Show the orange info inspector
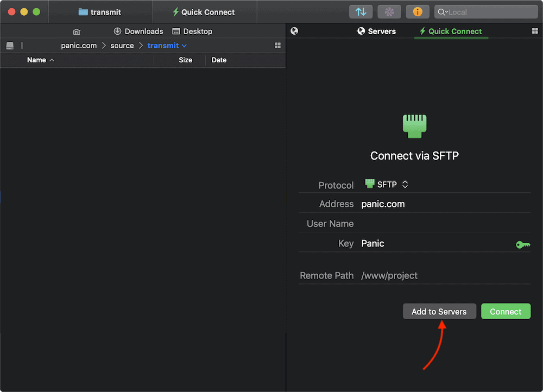Screen dimensions: 543x392 (x=418, y=12)
